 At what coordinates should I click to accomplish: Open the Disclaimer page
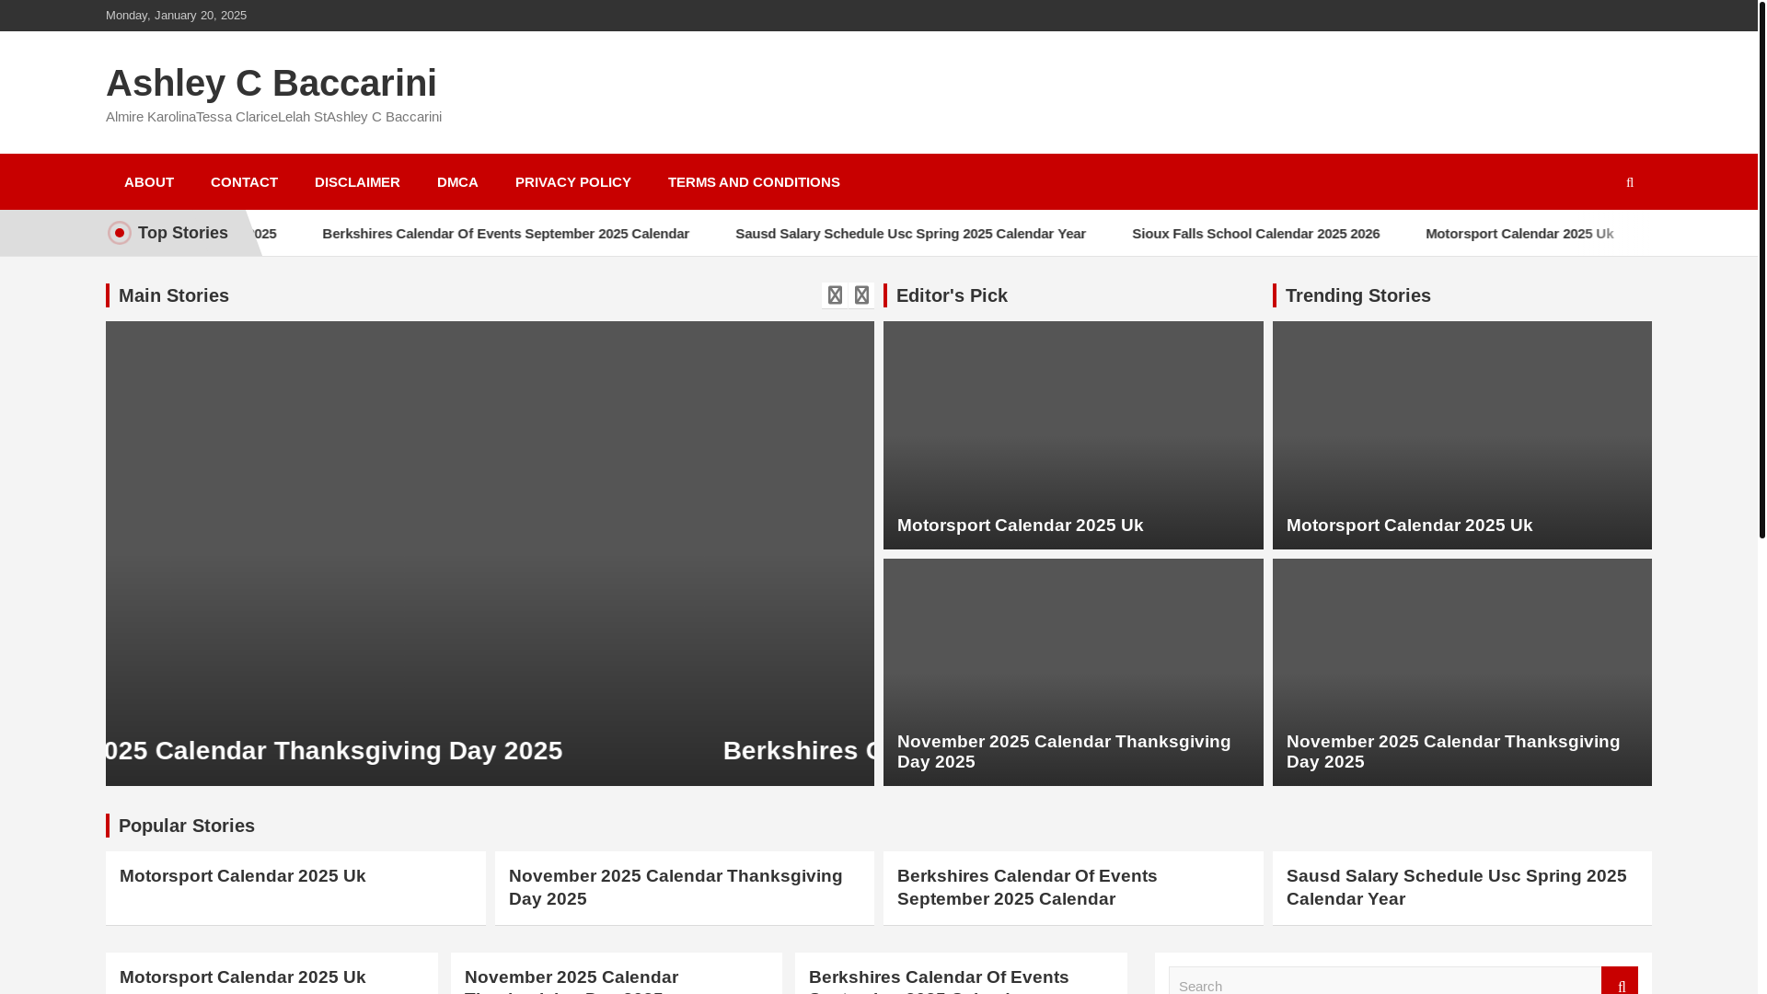pyautogui.click(x=357, y=182)
